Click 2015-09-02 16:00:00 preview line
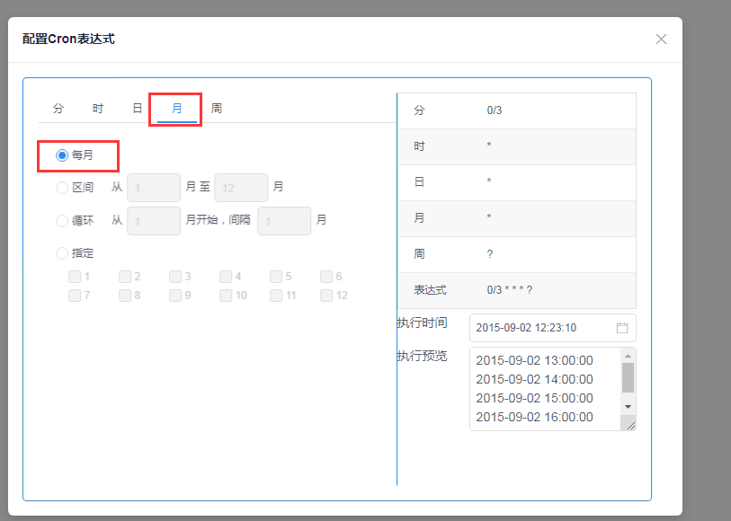This screenshot has width=731, height=521. (534, 417)
